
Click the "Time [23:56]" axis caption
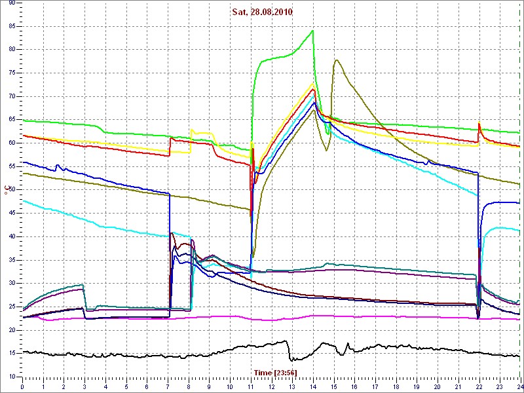[x=275, y=372]
